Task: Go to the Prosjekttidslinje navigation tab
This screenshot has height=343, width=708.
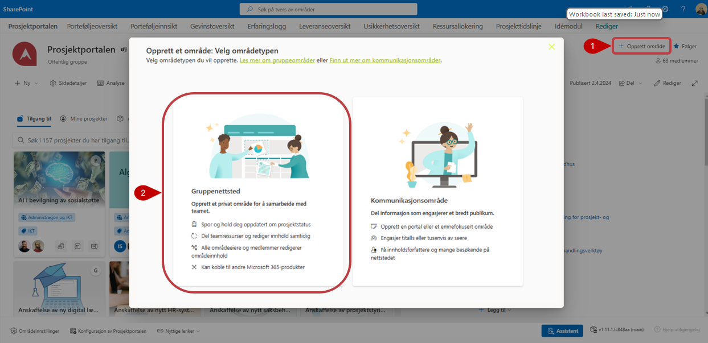Action: 518,26
